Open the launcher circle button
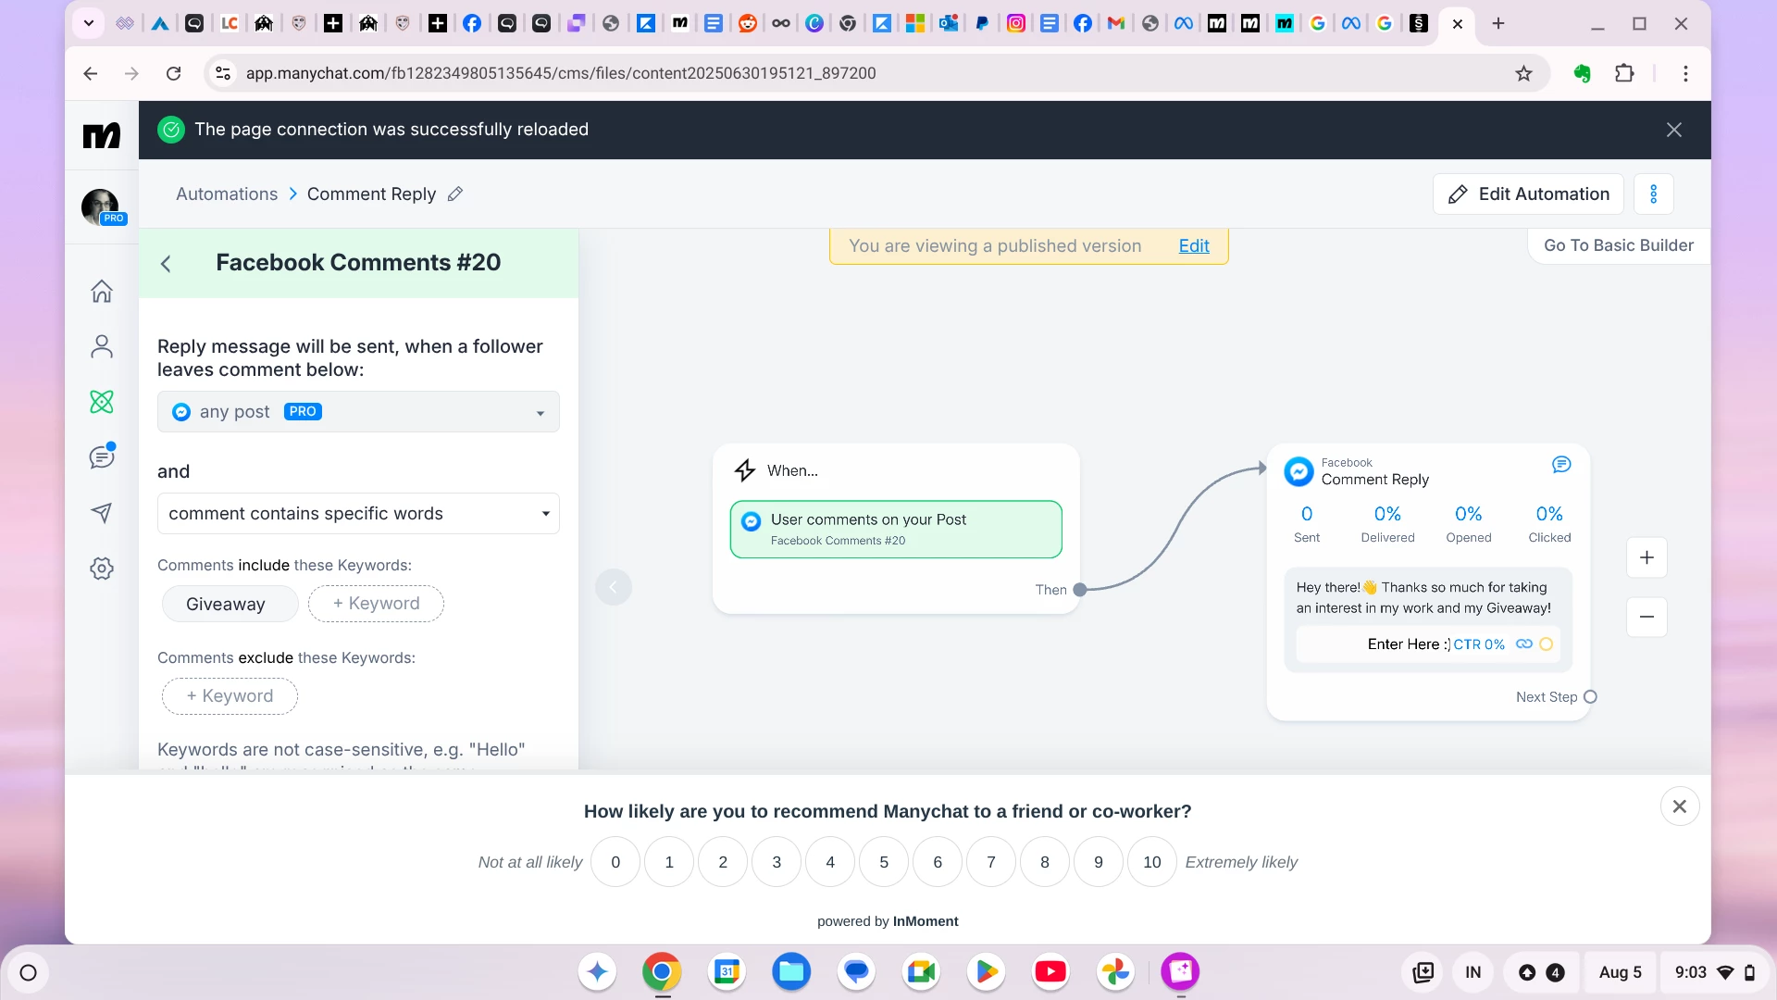Image resolution: width=1777 pixels, height=1000 pixels. pyautogui.click(x=28, y=973)
